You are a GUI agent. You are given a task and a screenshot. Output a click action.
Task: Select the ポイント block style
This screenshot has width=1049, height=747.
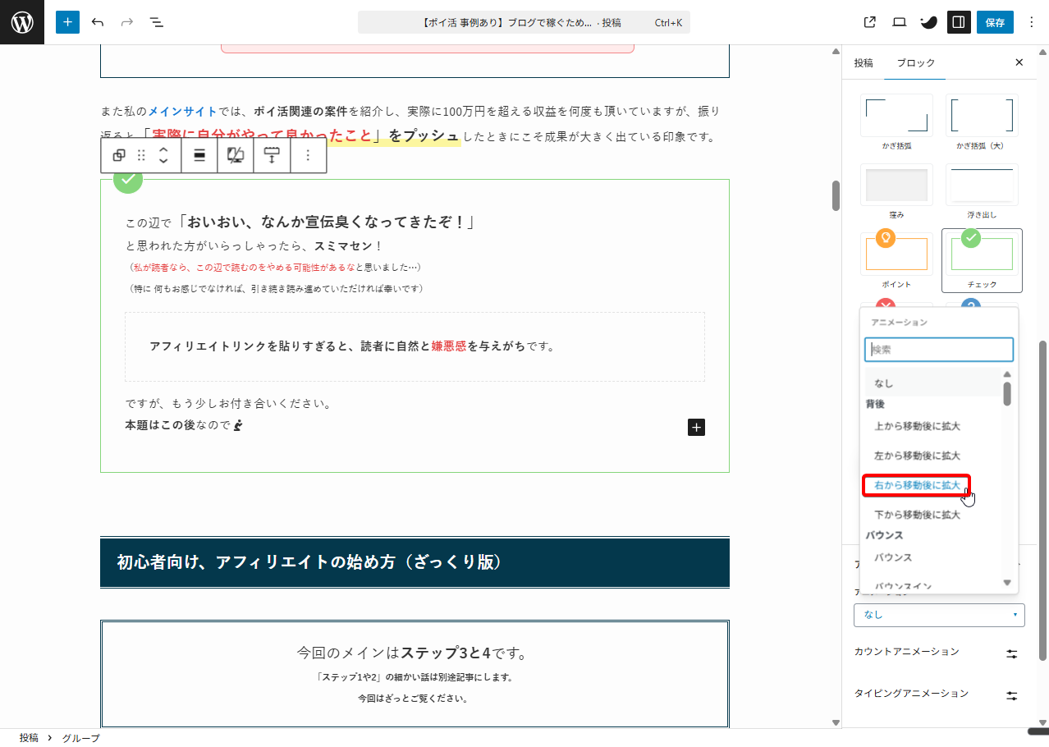(x=896, y=259)
